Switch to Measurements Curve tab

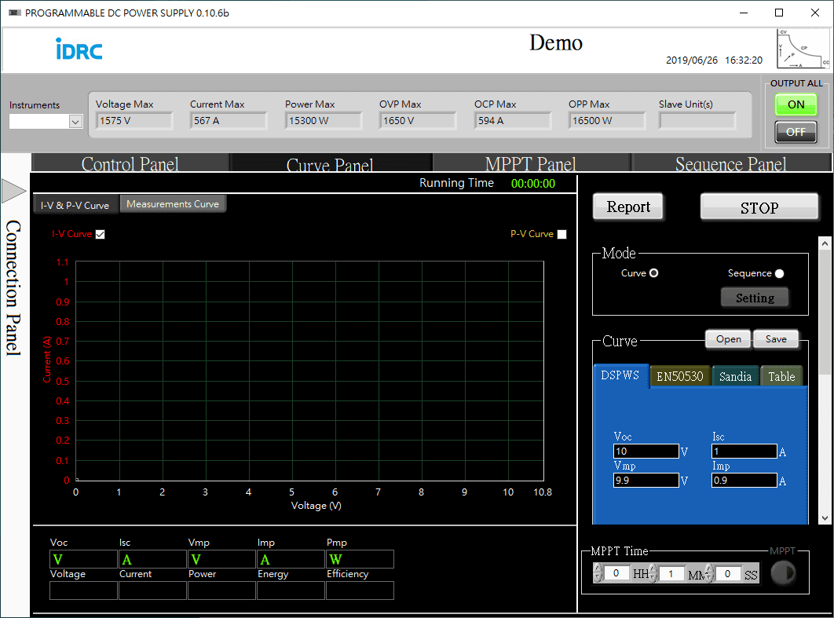click(173, 204)
